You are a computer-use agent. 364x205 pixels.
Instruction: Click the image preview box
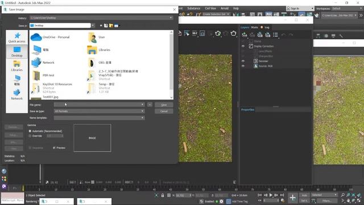pos(92,138)
